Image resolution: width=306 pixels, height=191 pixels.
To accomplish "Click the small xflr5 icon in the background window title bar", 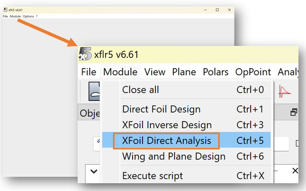I will tap(6, 10).
